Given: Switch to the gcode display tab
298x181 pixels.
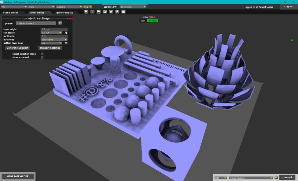Looking at the screenshot, I should click(65, 13).
